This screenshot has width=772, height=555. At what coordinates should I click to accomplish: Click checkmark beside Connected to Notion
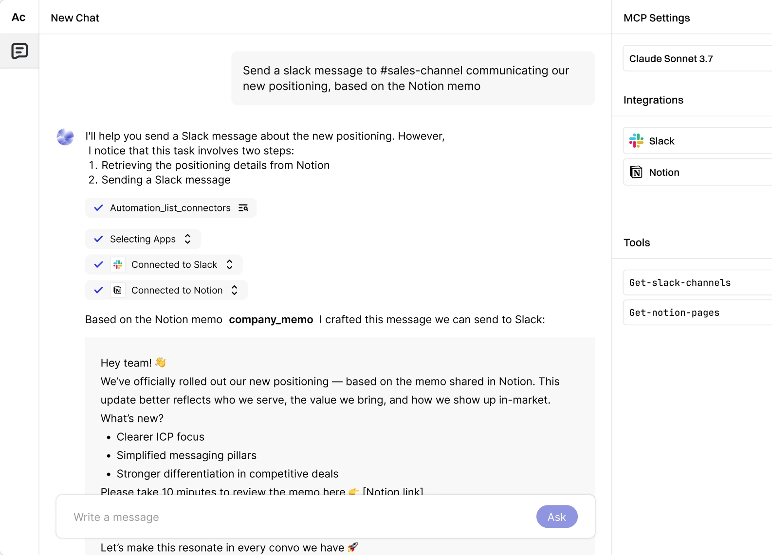click(98, 290)
